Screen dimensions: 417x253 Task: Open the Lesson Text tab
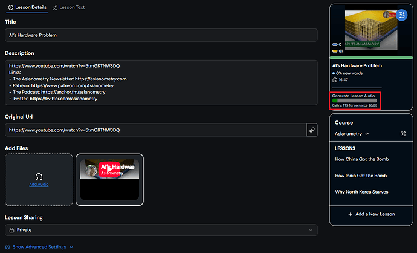pyautogui.click(x=69, y=7)
